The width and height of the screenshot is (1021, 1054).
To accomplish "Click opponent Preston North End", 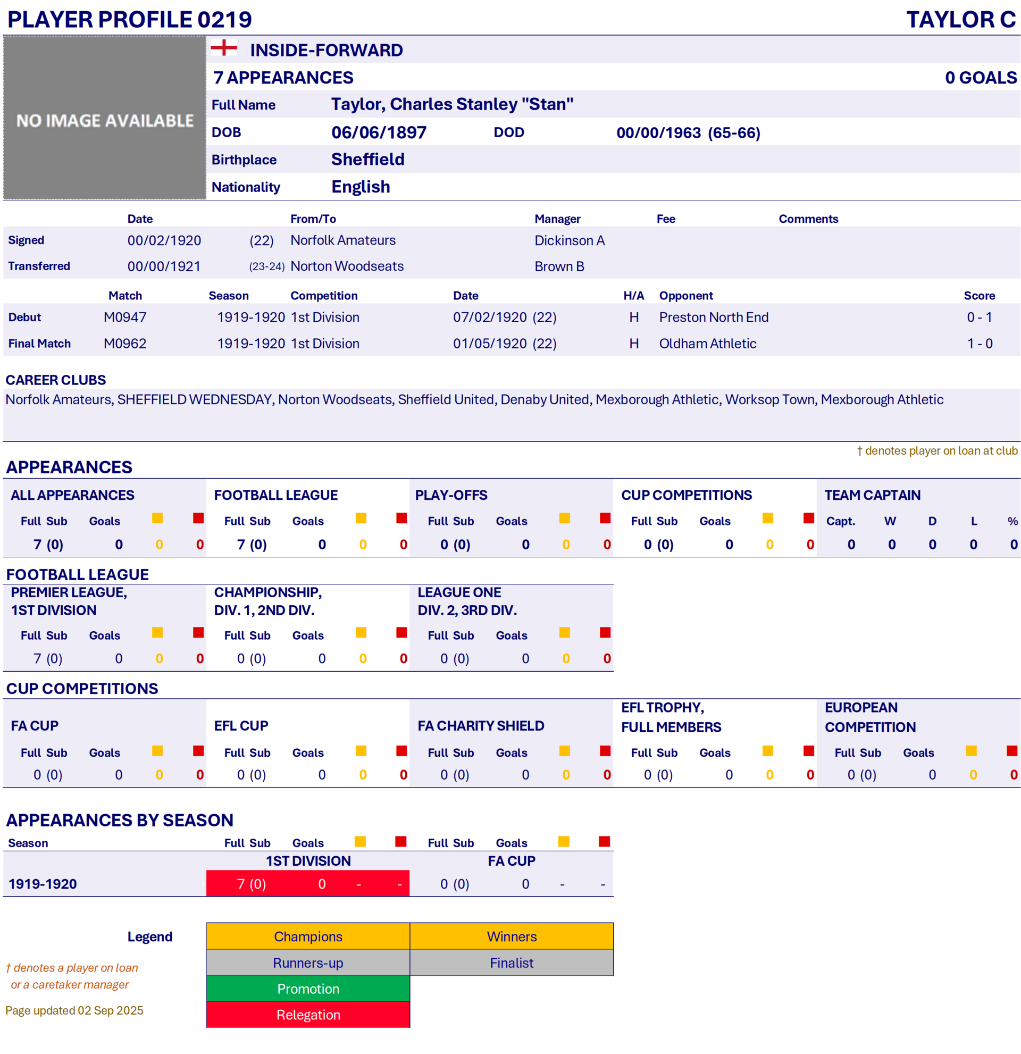I will 714,317.
